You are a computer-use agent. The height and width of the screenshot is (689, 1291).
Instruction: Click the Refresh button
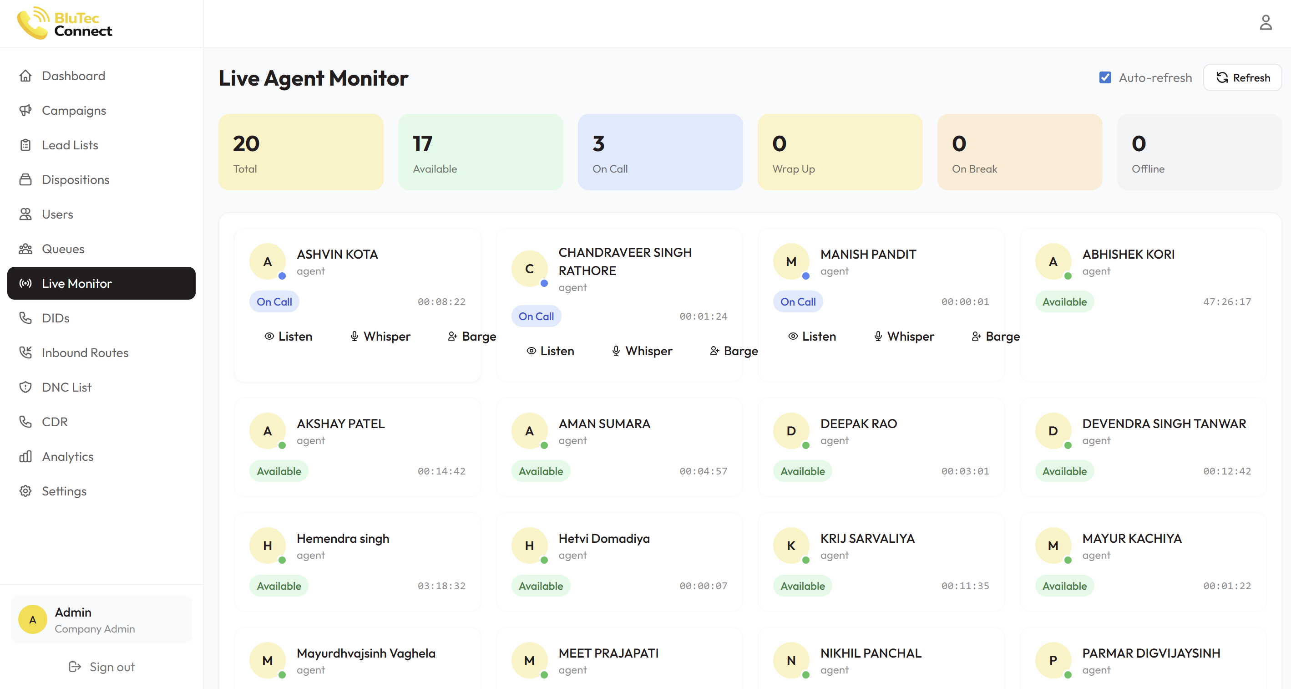point(1242,77)
